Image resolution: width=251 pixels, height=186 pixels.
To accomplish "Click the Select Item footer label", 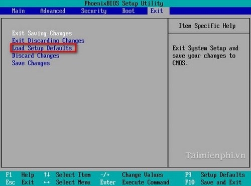I will pyautogui.click(x=73, y=175).
